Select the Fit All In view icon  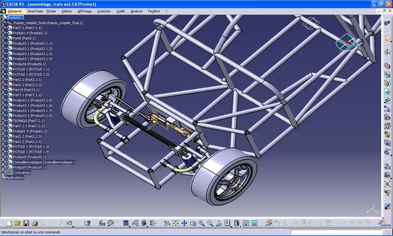(176, 223)
